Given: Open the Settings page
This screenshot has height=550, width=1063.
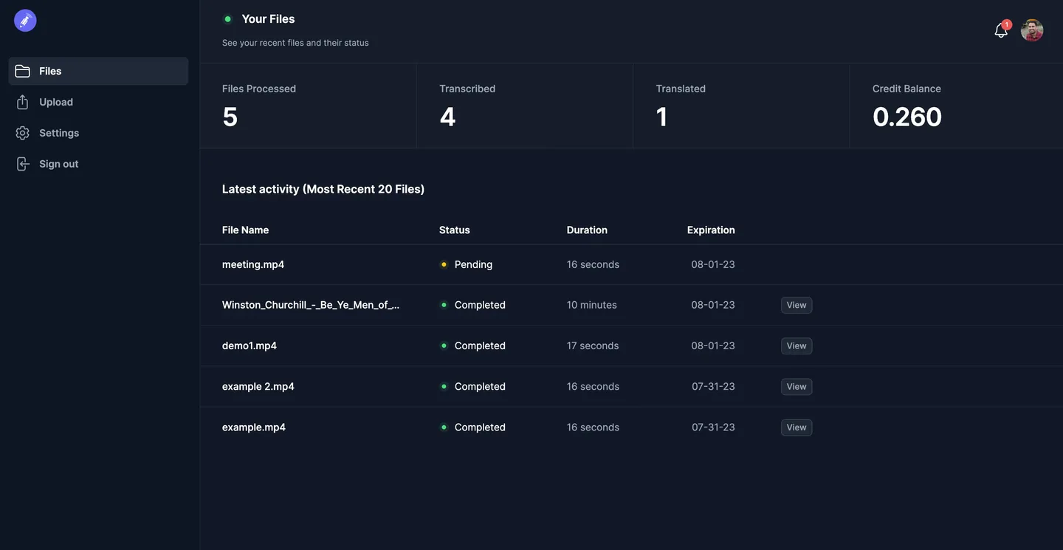Looking at the screenshot, I should tap(98, 133).
